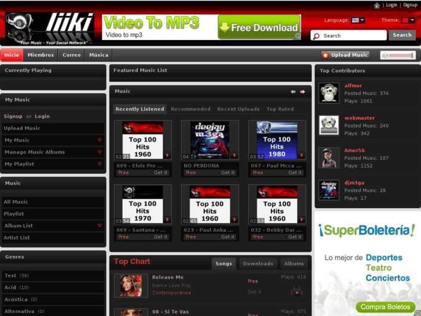Expand the My Playlist arrow
Viewport: 421px width, 316px height.
point(100,164)
